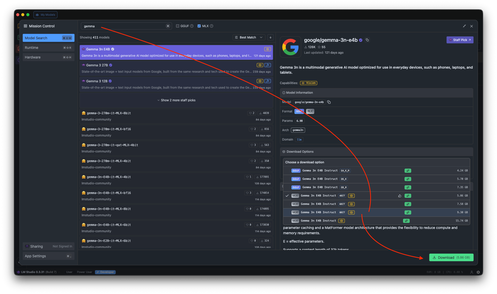Click green link icon on Q4_K_M row
Image resolution: width=497 pixels, height=294 pixels.
tap(408, 171)
